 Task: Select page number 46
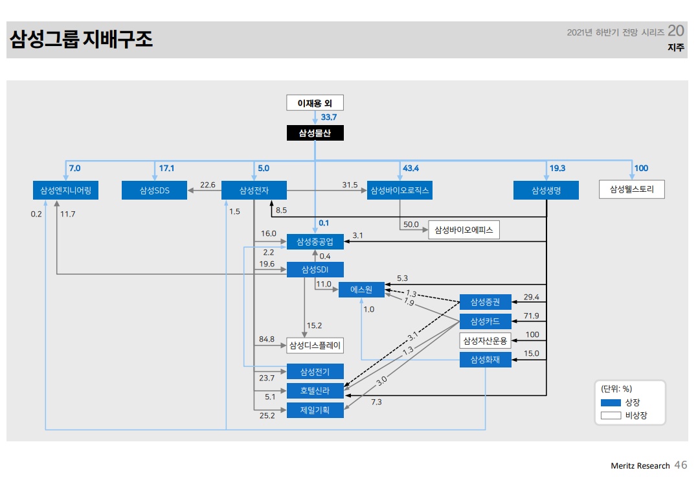point(681,465)
